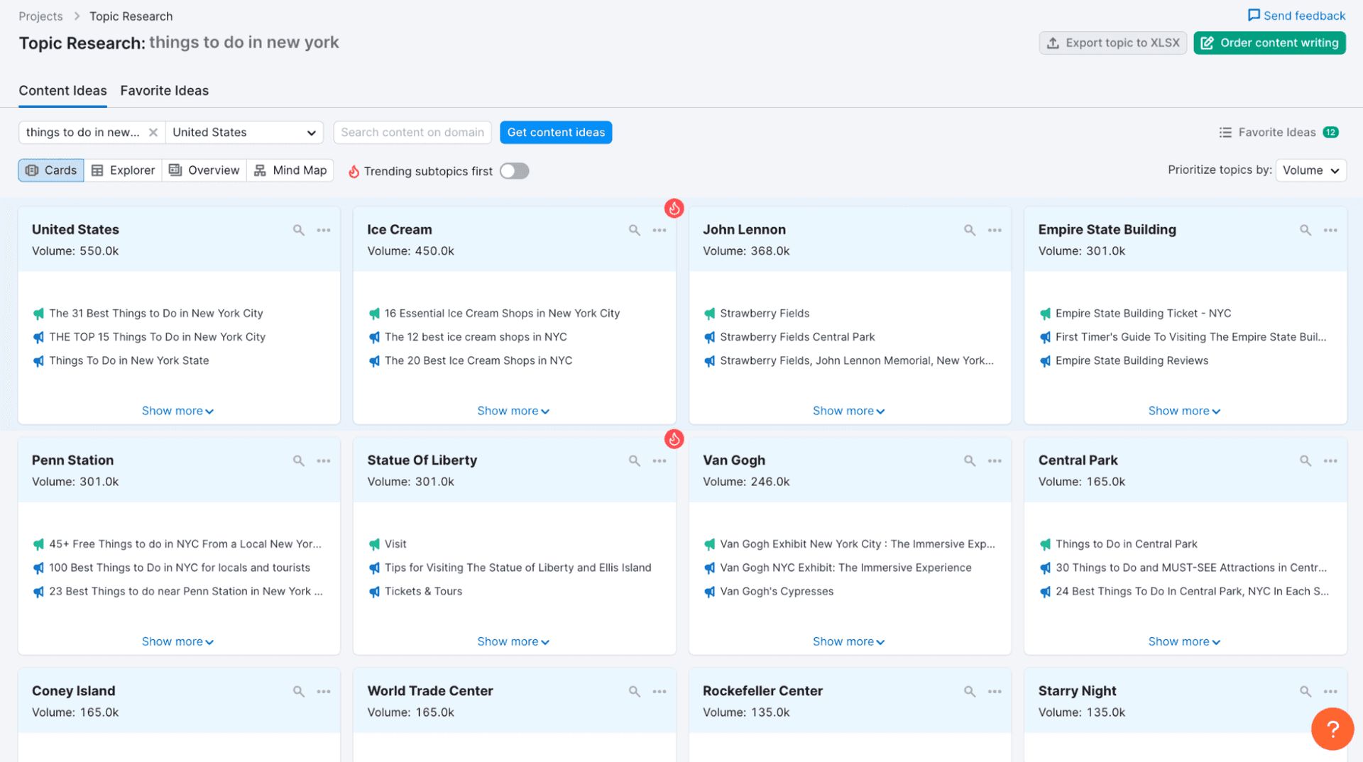The height and width of the screenshot is (762, 1363).
Task: Click the Van Gogh card search icon
Action: point(970,460)
